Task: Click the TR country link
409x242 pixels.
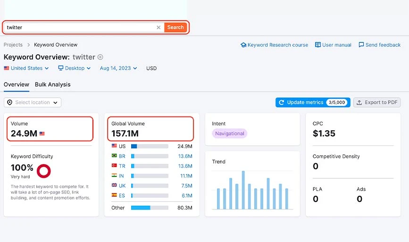Action: 122,166
